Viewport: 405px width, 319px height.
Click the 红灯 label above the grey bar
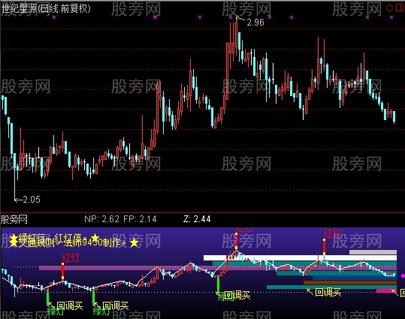tap(332, 233)
